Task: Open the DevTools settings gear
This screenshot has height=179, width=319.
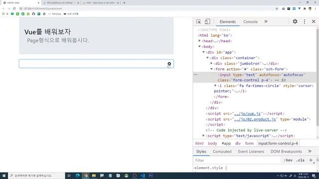Action: (295, 21)
